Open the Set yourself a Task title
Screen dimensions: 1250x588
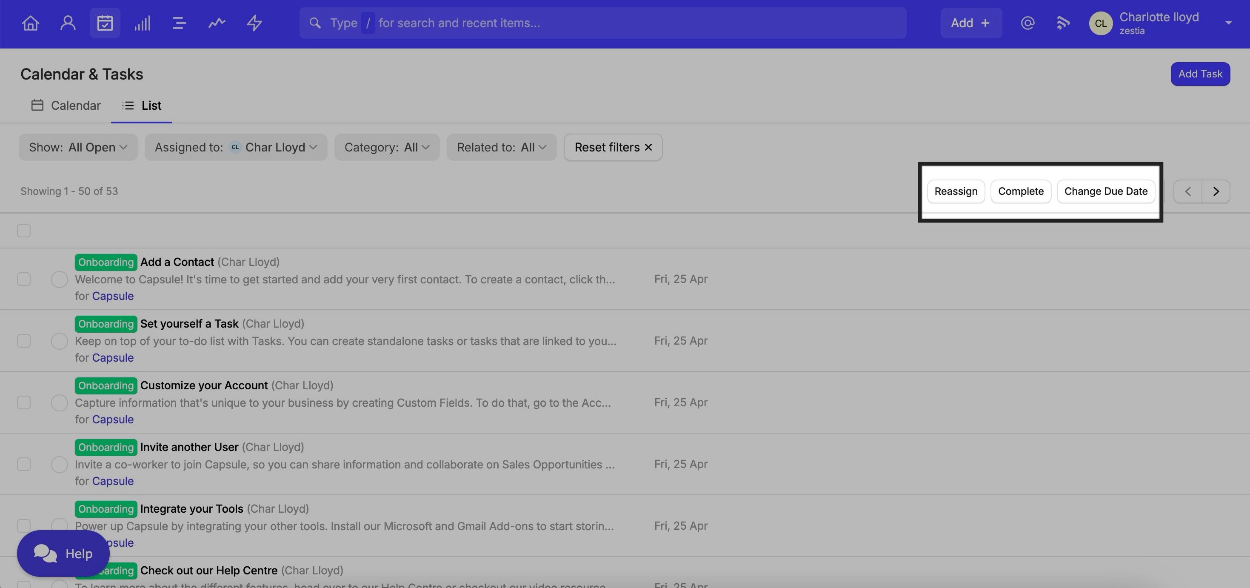(189, 324)
